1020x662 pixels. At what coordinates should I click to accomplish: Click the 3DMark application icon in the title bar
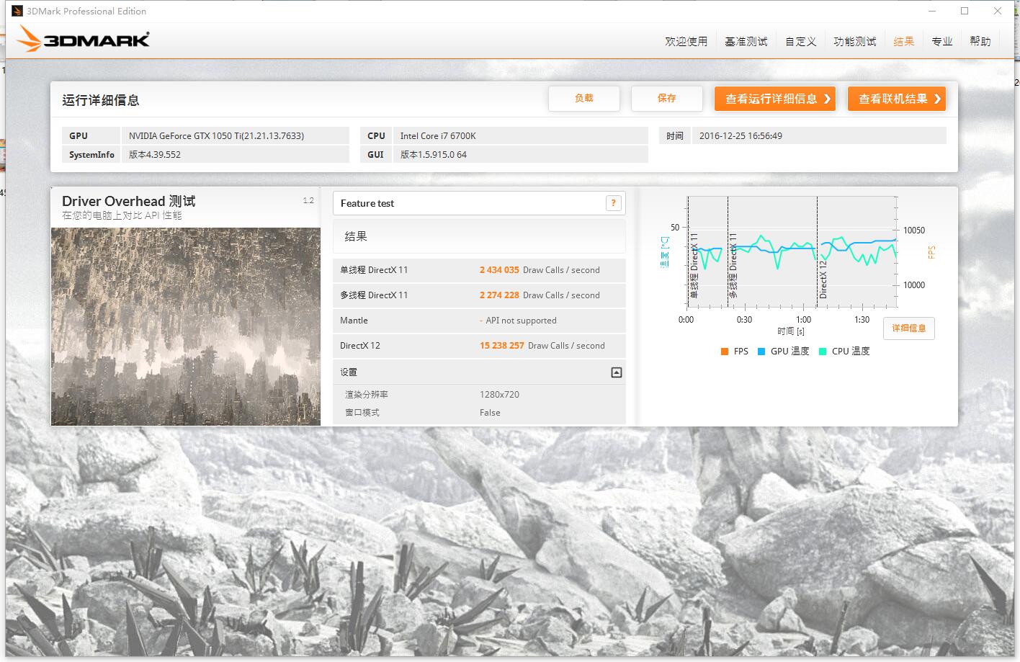tap(16, 10)
